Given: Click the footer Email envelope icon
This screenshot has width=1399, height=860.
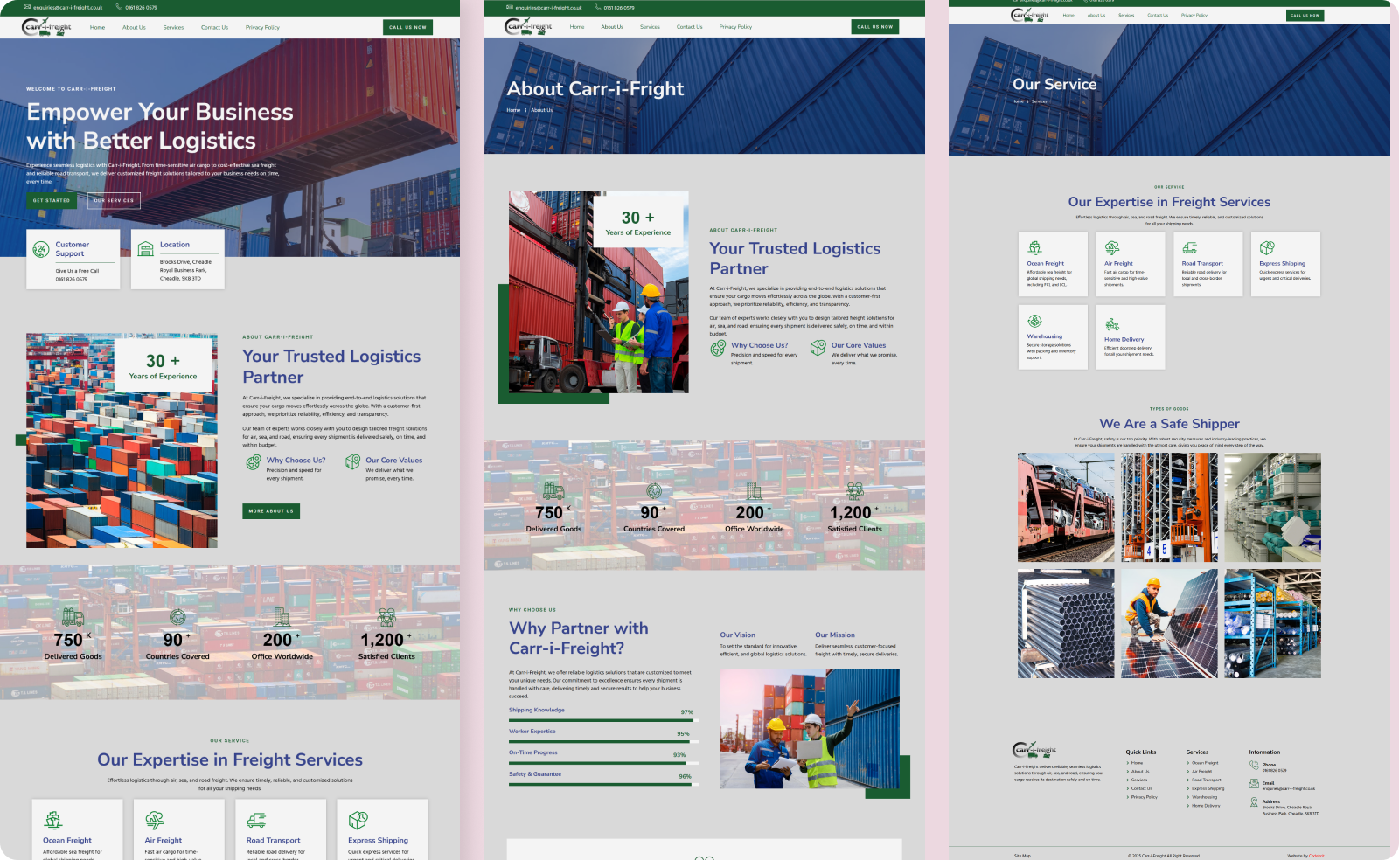Looking at the screenshot, I should point(1254,784).
